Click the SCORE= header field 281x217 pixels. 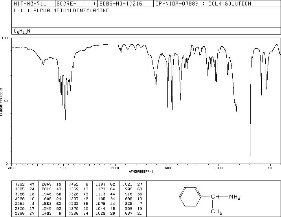point(76,4)
